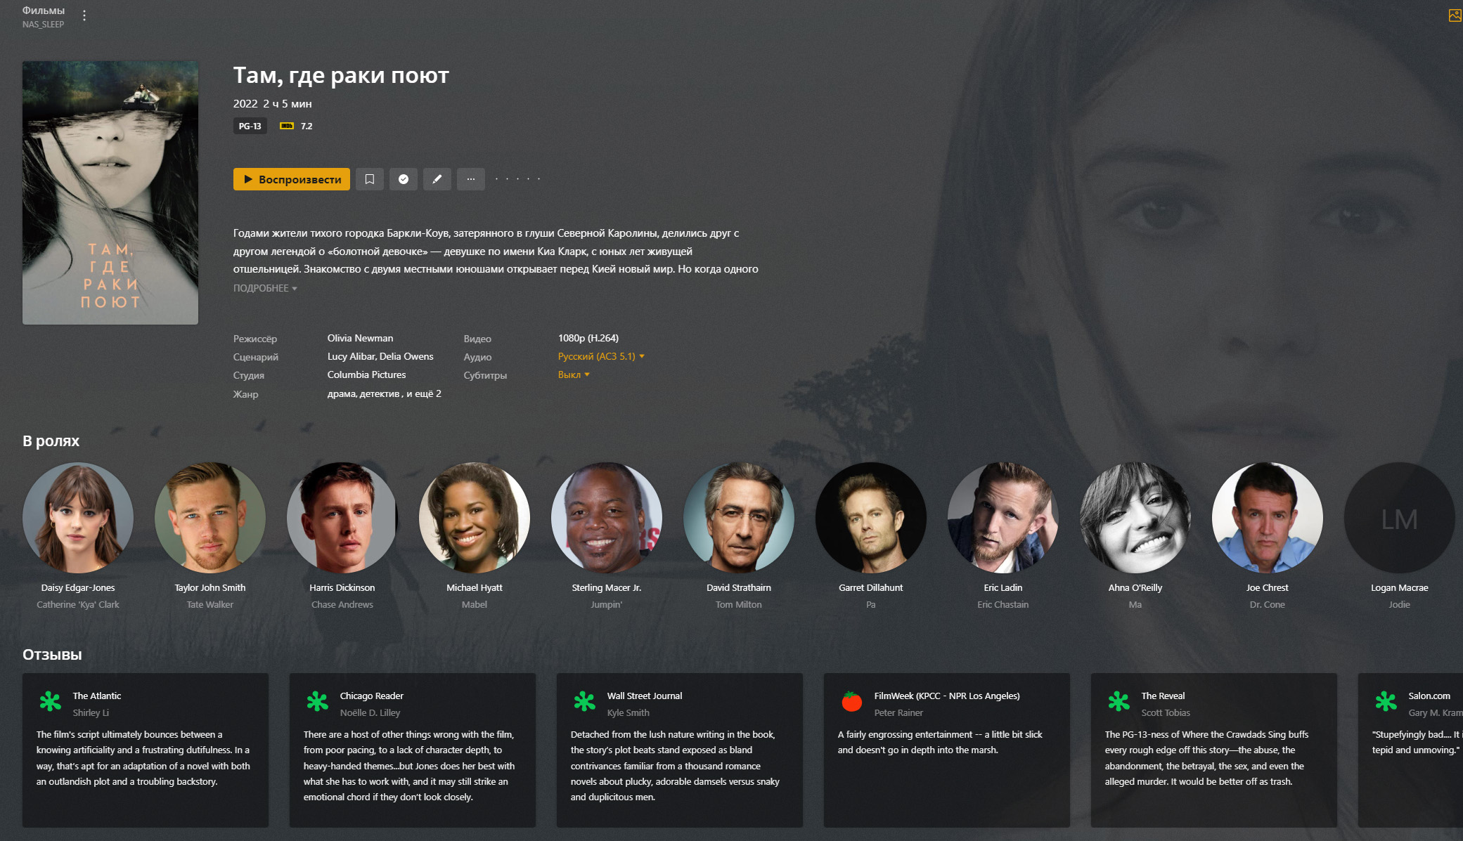Add movie to watchlist with bookmark icon
This screenshot has width=1463, height=841.
coord(370,179)
